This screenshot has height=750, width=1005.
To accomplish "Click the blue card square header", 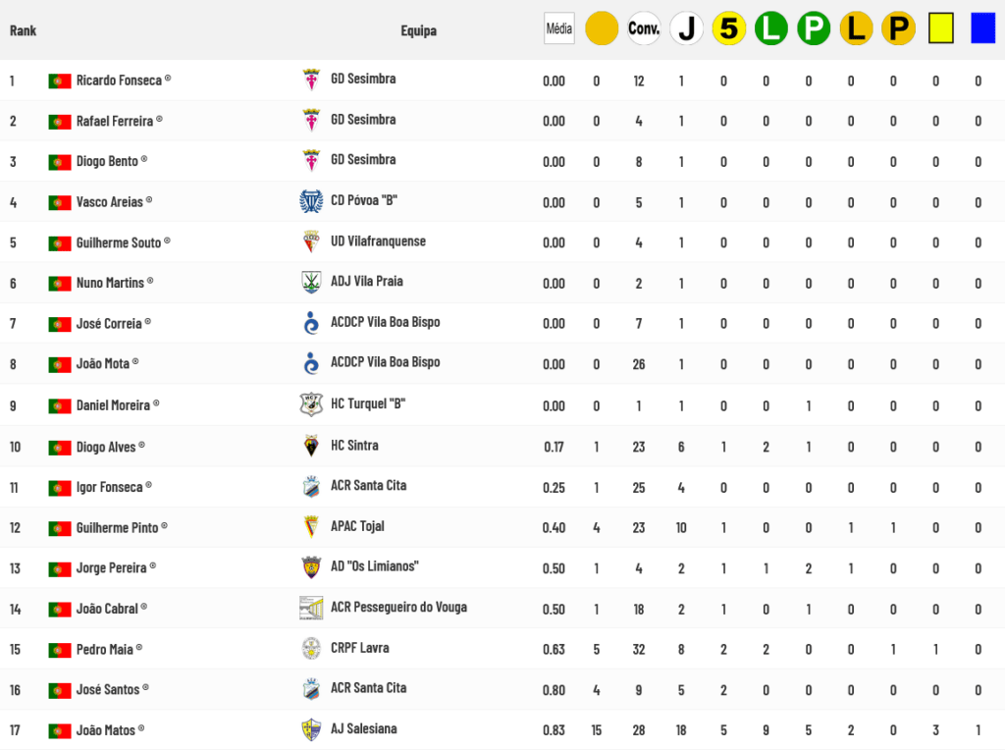I will click(x=983, y=28).
